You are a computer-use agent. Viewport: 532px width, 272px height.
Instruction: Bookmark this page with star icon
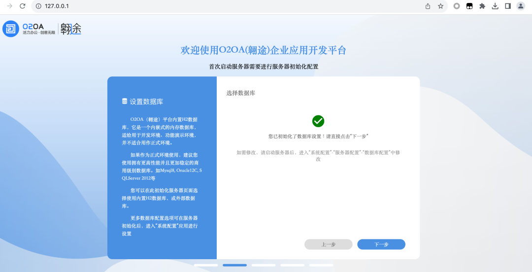click(440, 6)
